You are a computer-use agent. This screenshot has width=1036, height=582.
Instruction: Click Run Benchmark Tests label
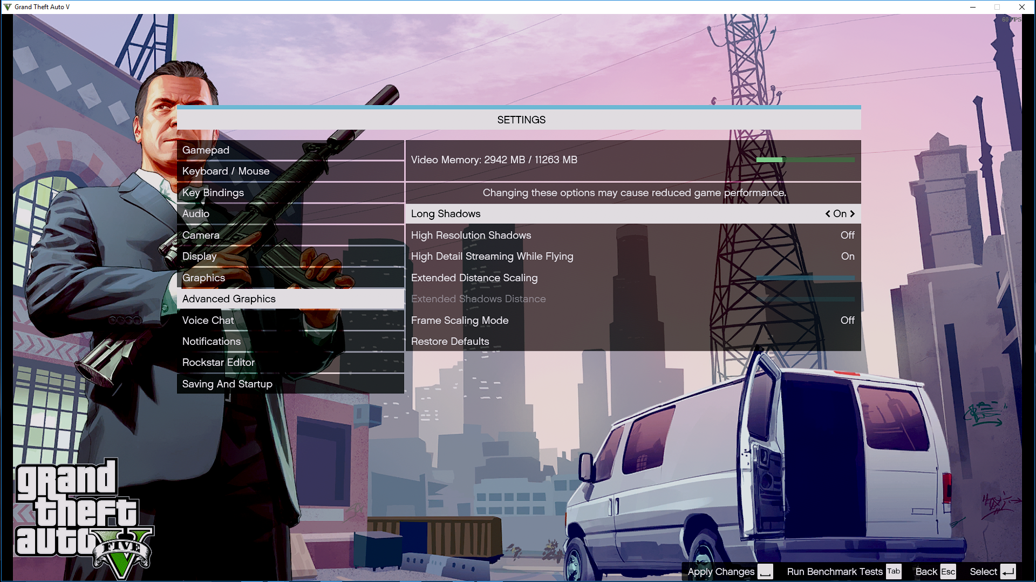click(834, 572)
